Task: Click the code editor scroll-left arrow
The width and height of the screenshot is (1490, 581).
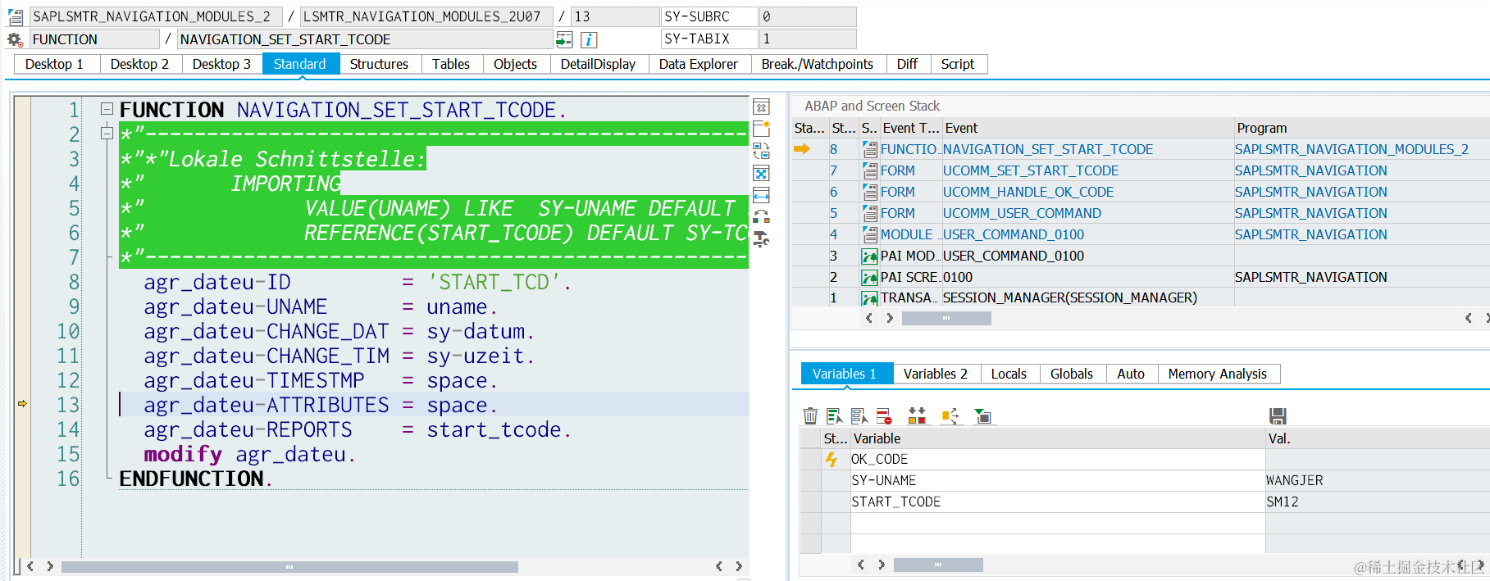Action: [x=30, y=566]
